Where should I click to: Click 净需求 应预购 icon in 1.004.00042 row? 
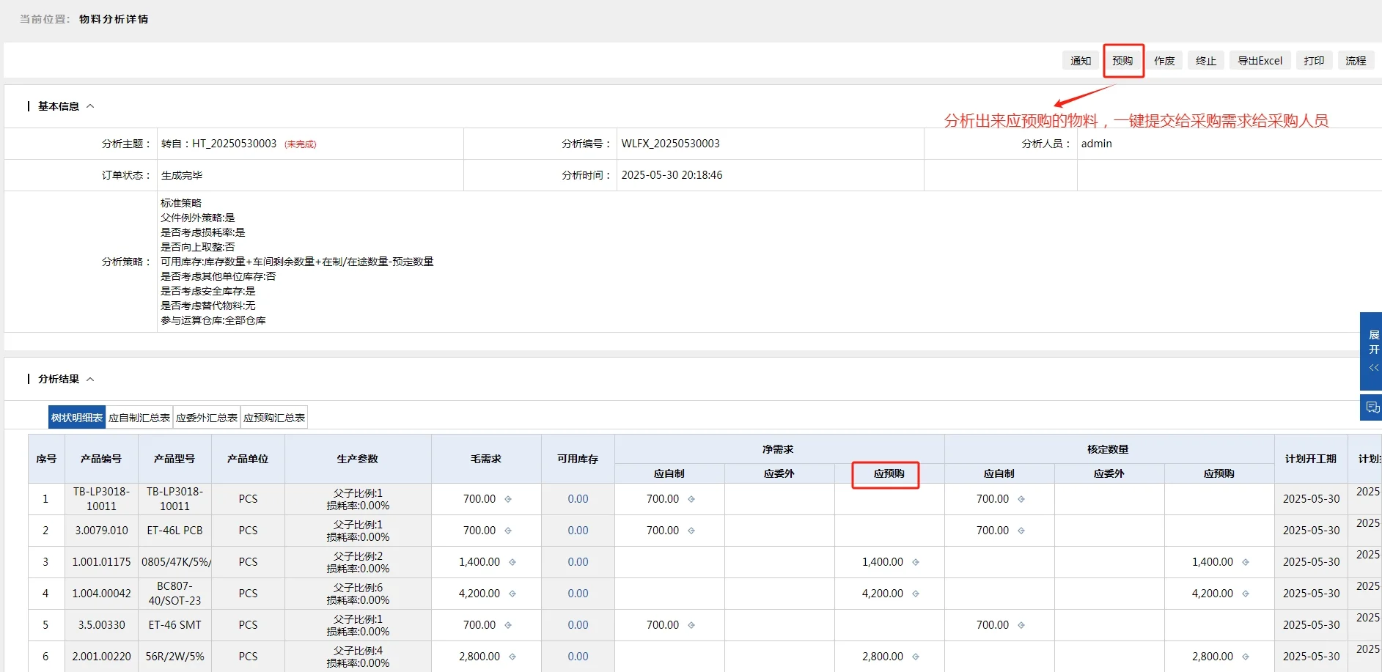(x=916, y=594)
